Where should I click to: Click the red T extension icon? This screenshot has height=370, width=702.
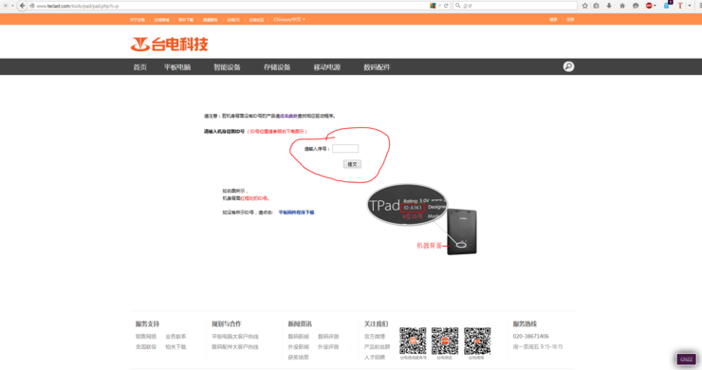679,6
